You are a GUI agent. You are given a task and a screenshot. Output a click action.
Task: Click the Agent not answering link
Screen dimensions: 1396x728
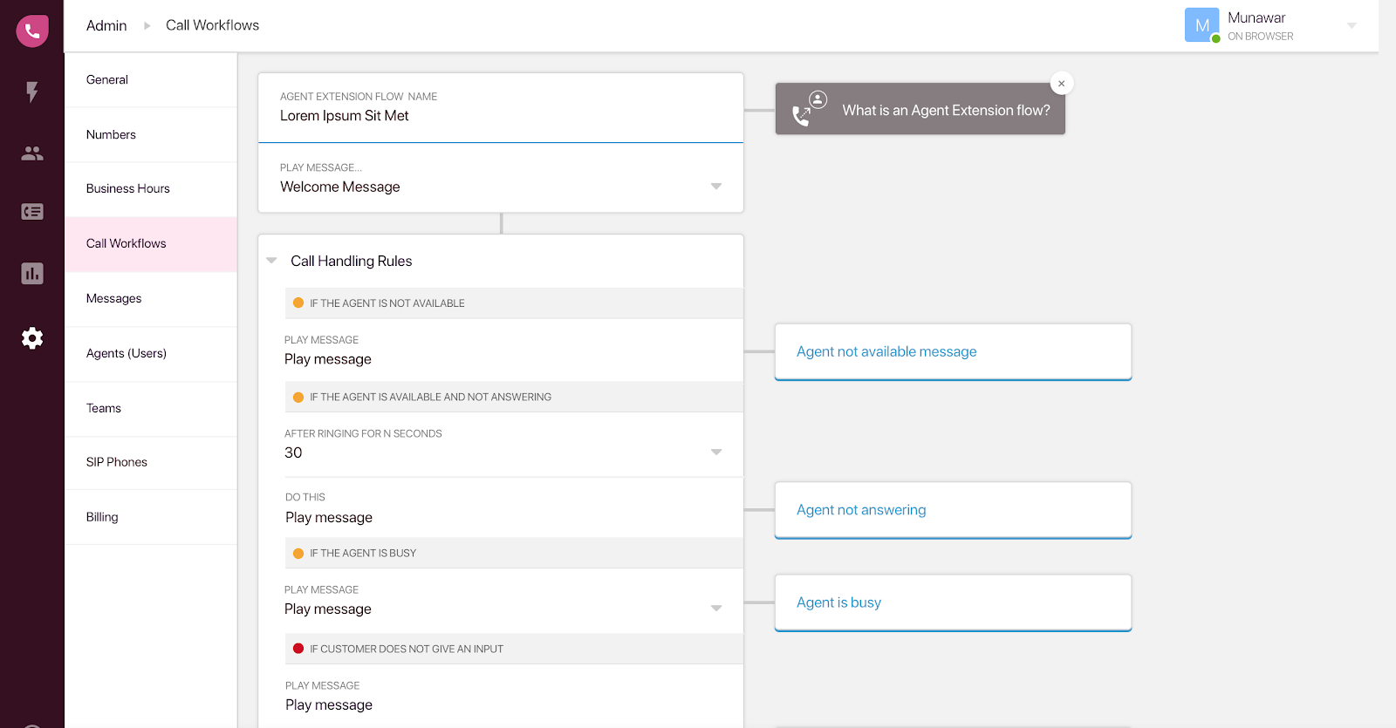tap(861, 510)
